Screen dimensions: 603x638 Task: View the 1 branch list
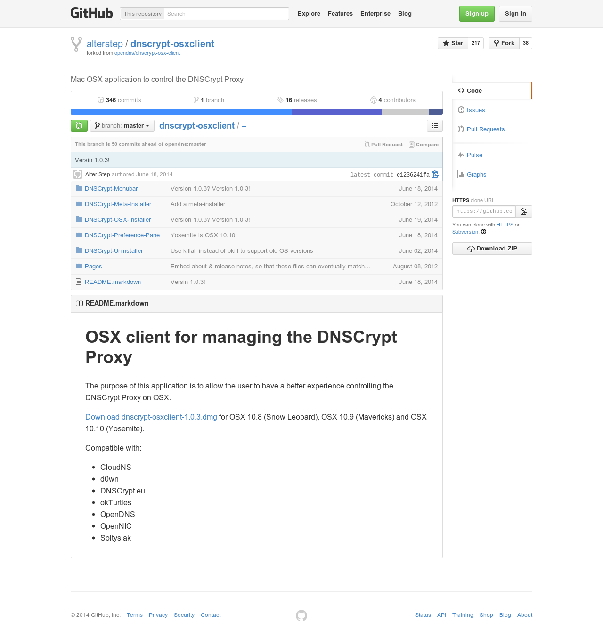pyautogui.click(x=209, y=100)
